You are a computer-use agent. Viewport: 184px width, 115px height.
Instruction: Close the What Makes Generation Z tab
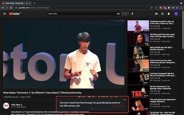tap(30, 3)
